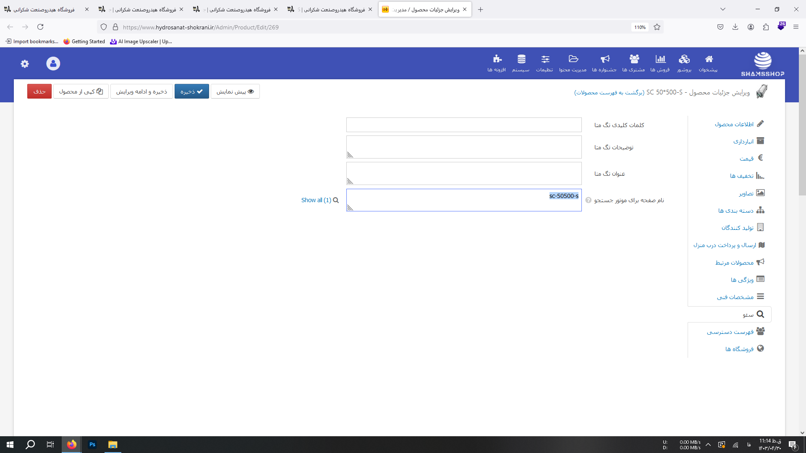
Task: Click the help question mark by search engine name
Action: coord(588,200)
